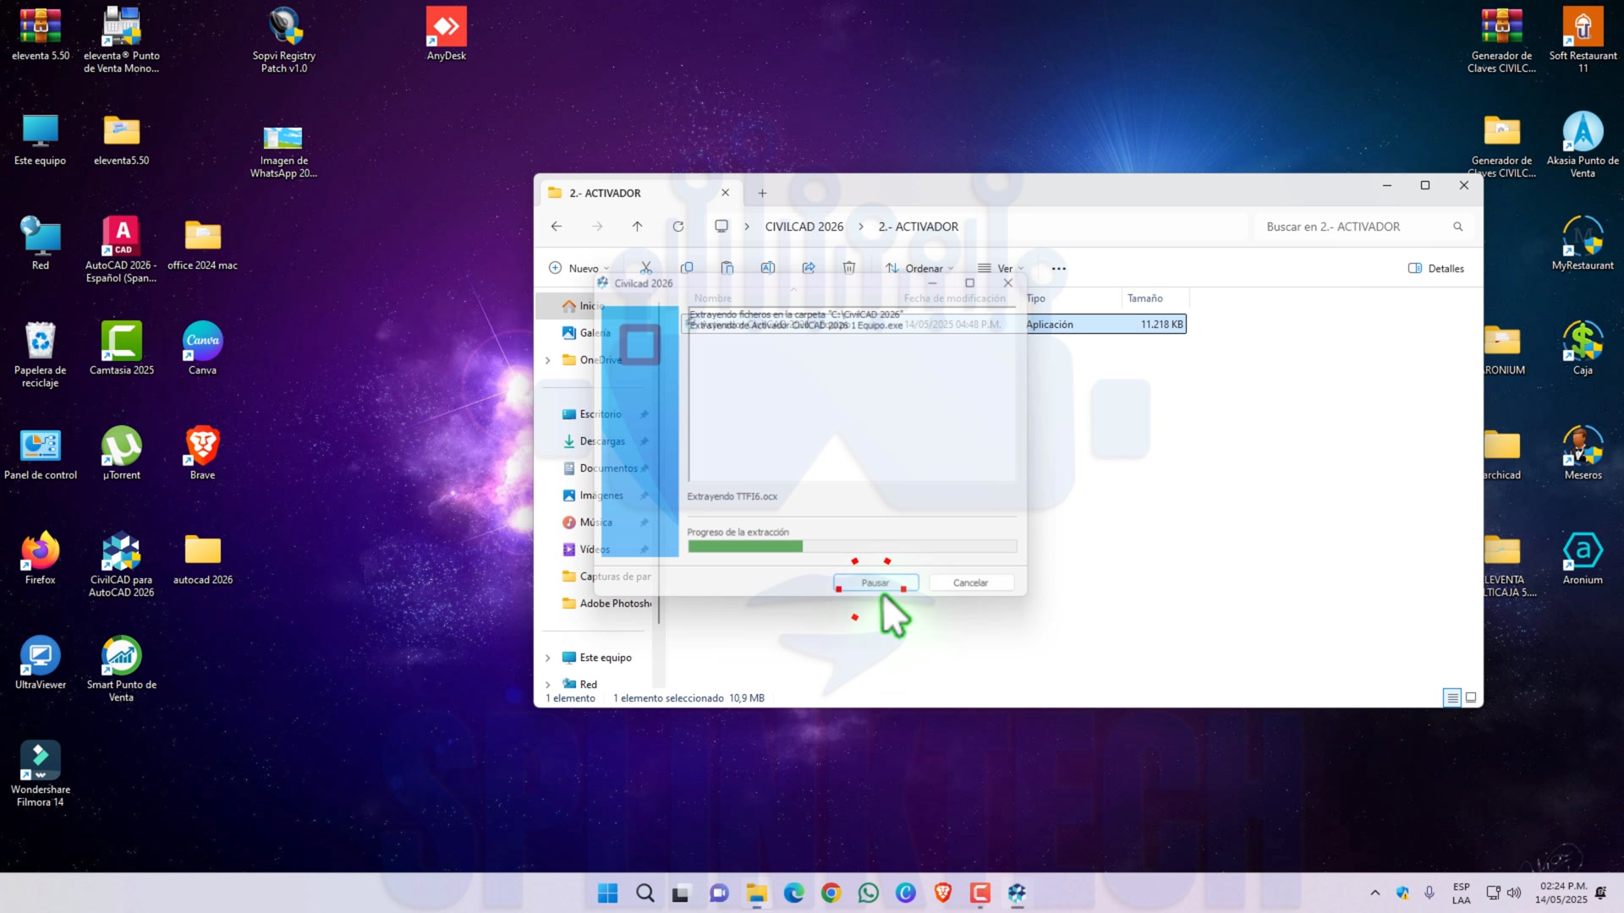1624x913 pixels.
Task: Select the Wondershare Filmora 14 desktop icon
Action: (41, 774)
